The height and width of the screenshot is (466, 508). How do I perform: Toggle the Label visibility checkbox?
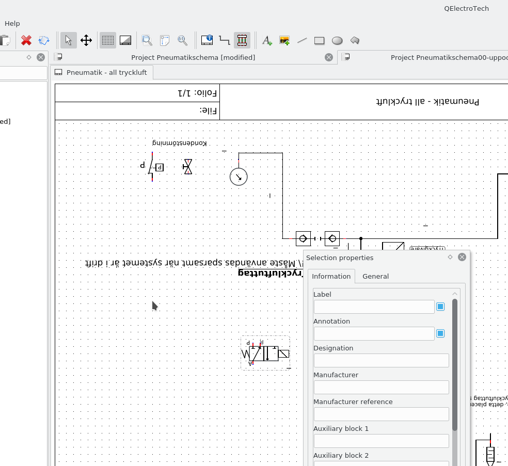440,307
